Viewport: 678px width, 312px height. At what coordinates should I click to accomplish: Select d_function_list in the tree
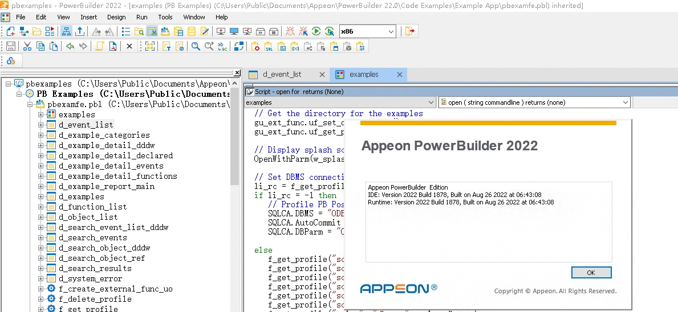pyautogui.click(x=92, y=207)
